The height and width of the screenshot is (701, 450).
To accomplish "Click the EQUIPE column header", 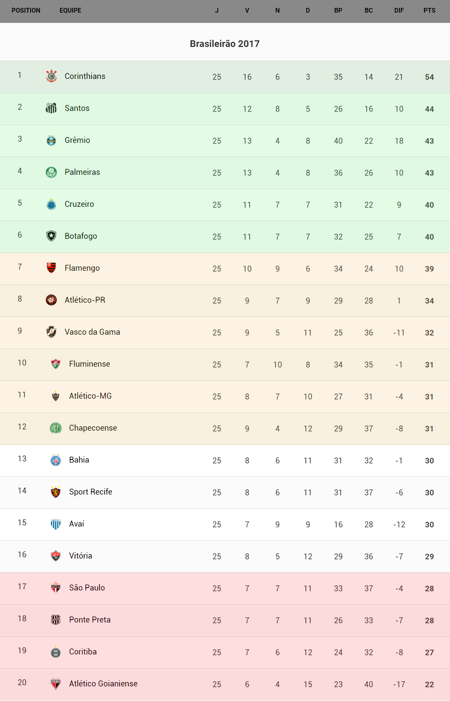I will click(x=70, y=11).
